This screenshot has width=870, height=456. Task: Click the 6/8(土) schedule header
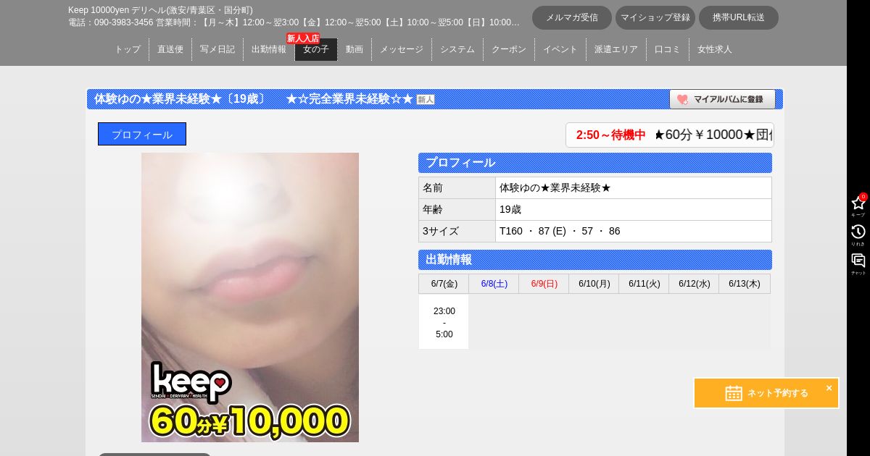[x=494, y=284]
